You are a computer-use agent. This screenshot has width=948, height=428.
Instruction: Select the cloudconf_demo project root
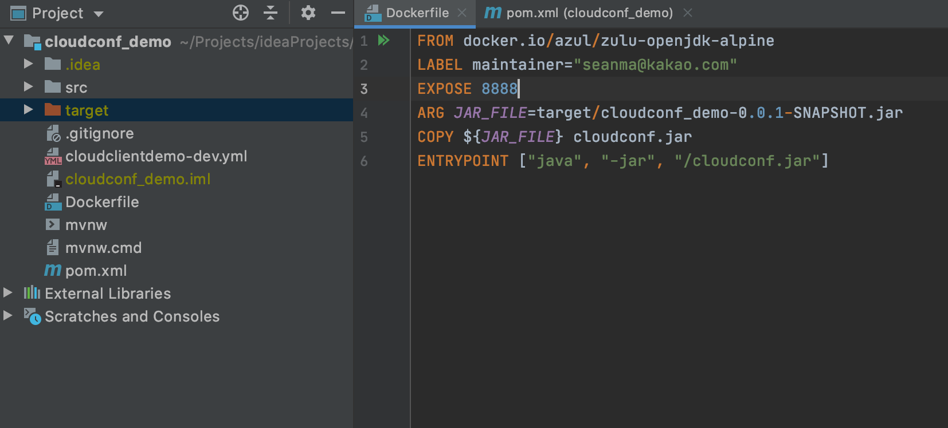click(x=177, y=41)
